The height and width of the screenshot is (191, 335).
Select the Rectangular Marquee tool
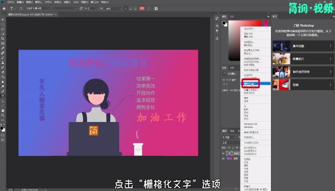(3, 24)
